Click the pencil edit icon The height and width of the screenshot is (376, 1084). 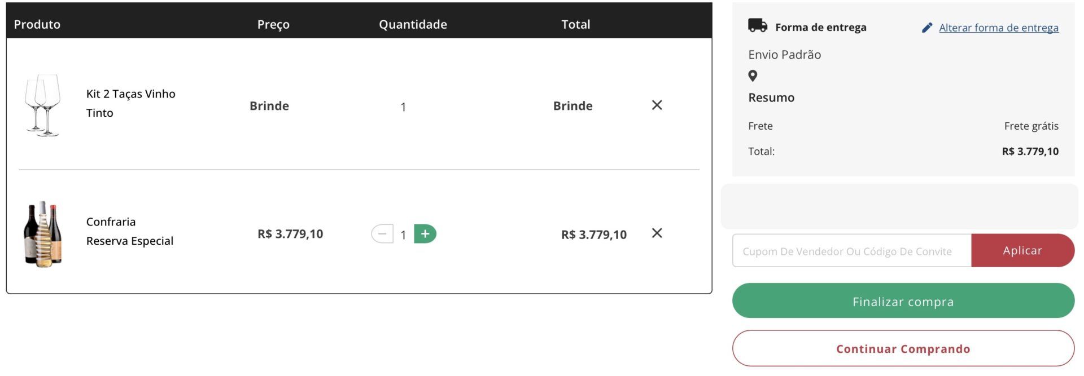click(x=926, y=28)
